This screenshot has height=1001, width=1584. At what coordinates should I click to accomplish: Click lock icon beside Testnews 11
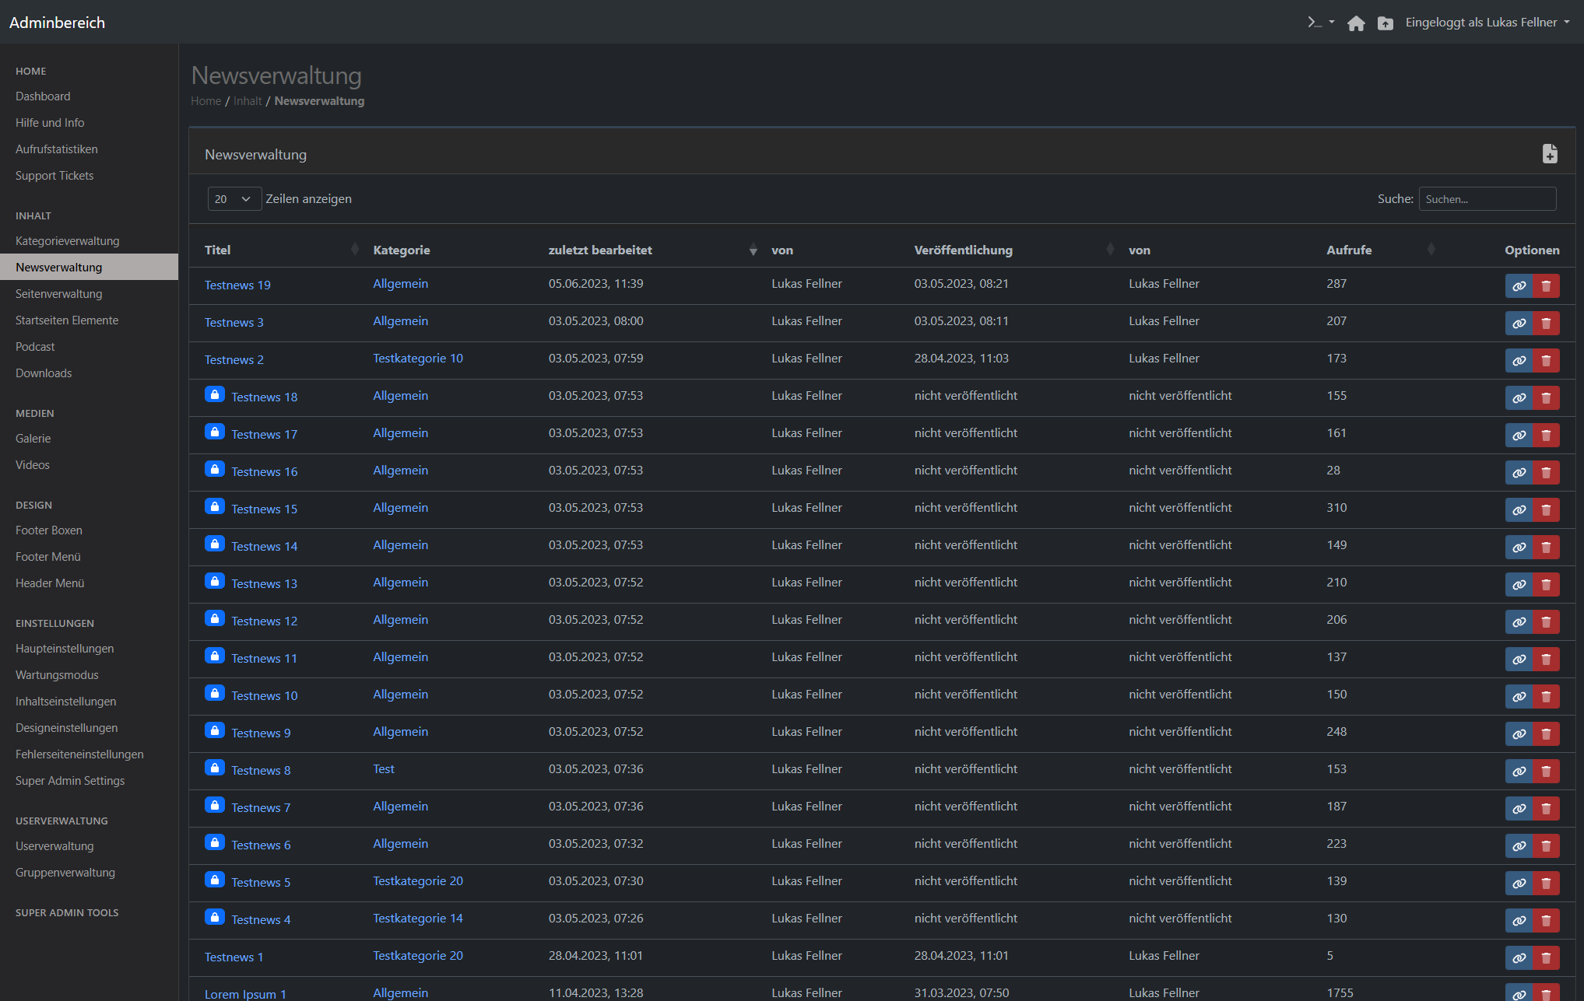(215, 656)
